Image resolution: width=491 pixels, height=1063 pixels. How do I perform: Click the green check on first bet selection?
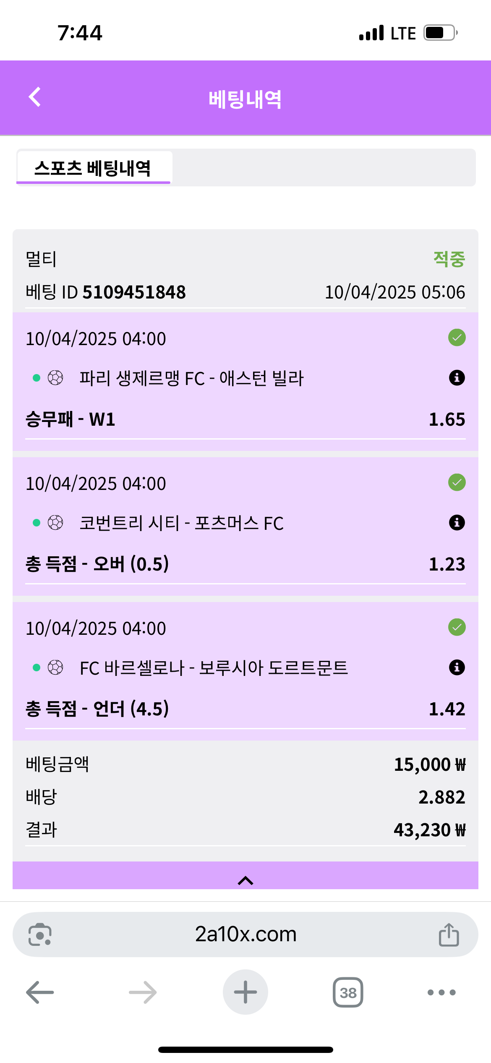click(x=457, y=338)
